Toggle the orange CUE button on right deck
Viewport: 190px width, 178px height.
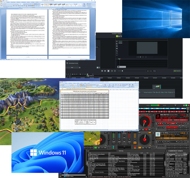pyautogui.click(x=140, y=148)
